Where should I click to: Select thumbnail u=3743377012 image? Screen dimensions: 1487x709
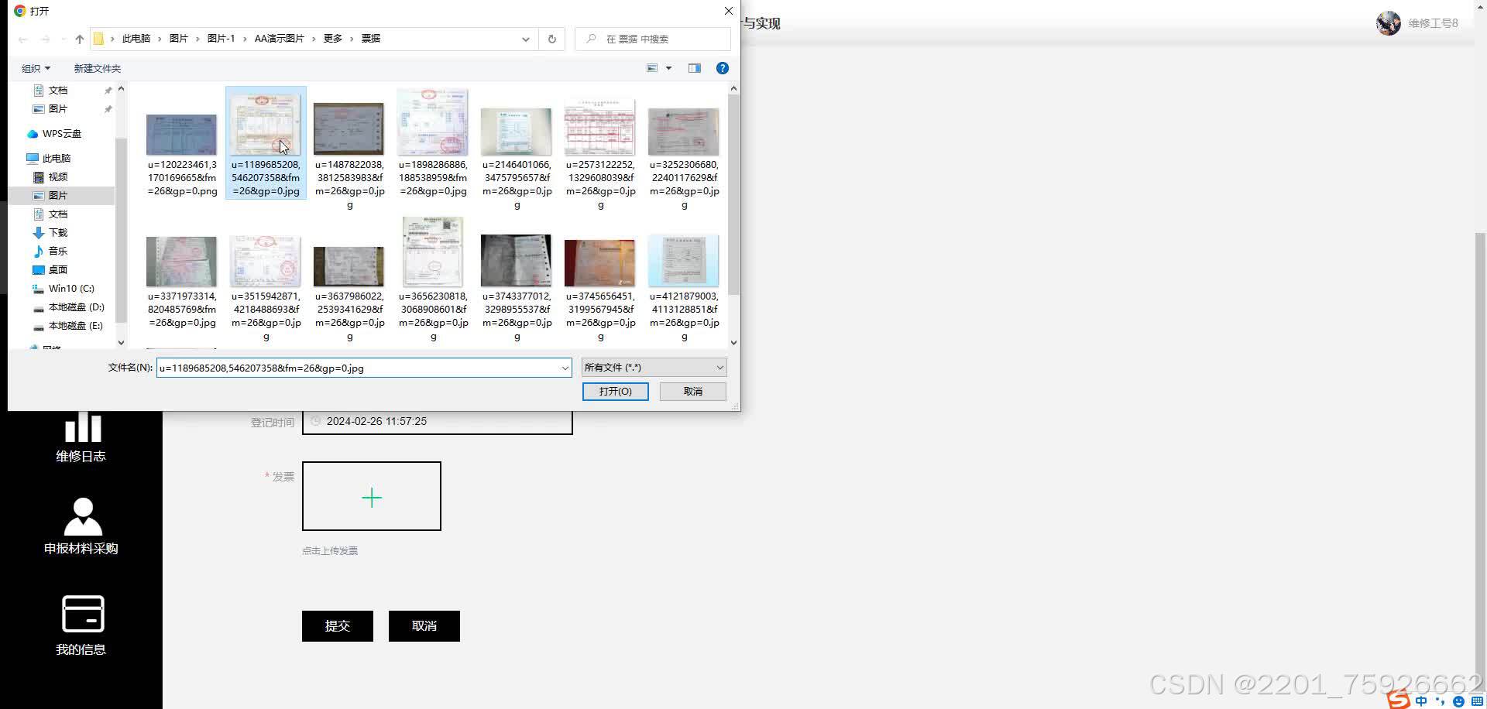coord(517,261)
